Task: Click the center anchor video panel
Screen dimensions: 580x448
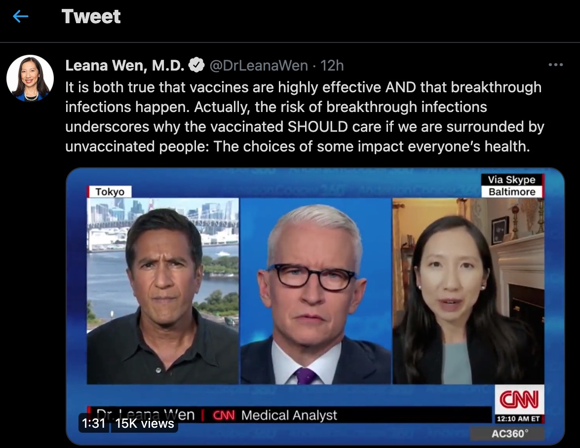Action: [x=315, y=291]
